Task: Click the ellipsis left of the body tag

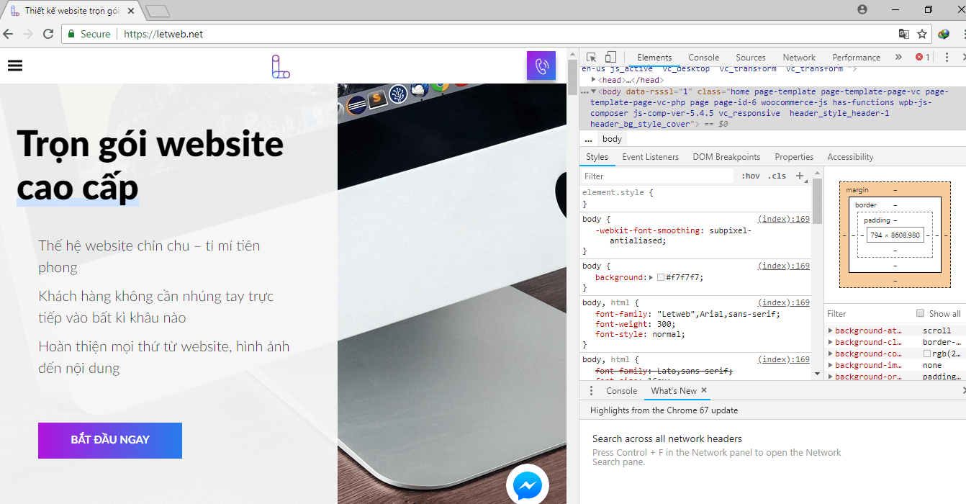Action: click(585, 92)
